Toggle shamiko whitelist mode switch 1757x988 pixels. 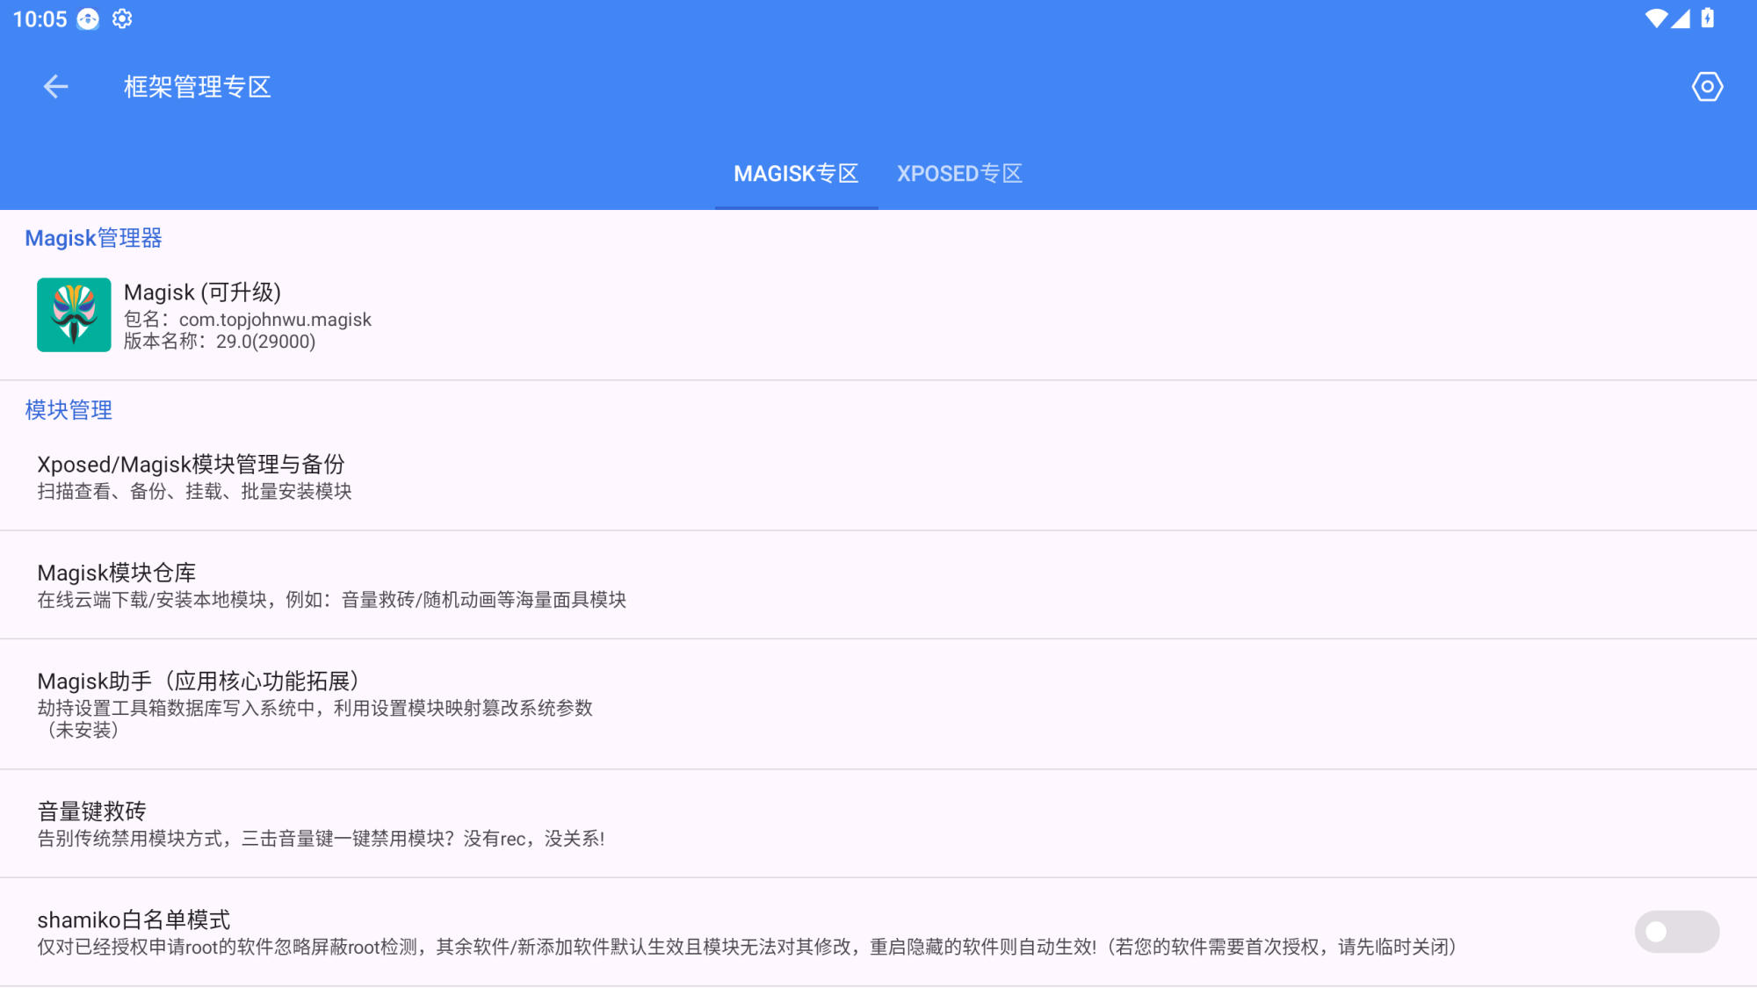pyautogui.click(x=1676, y=932)
